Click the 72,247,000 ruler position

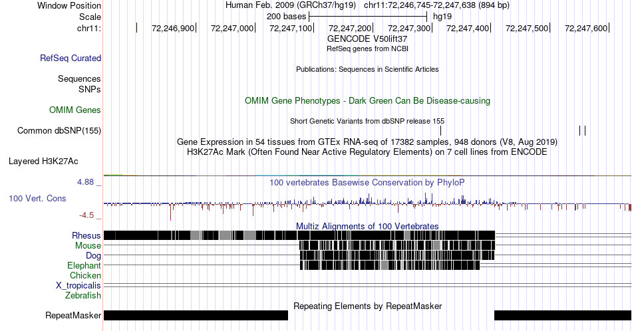[232, 28]
